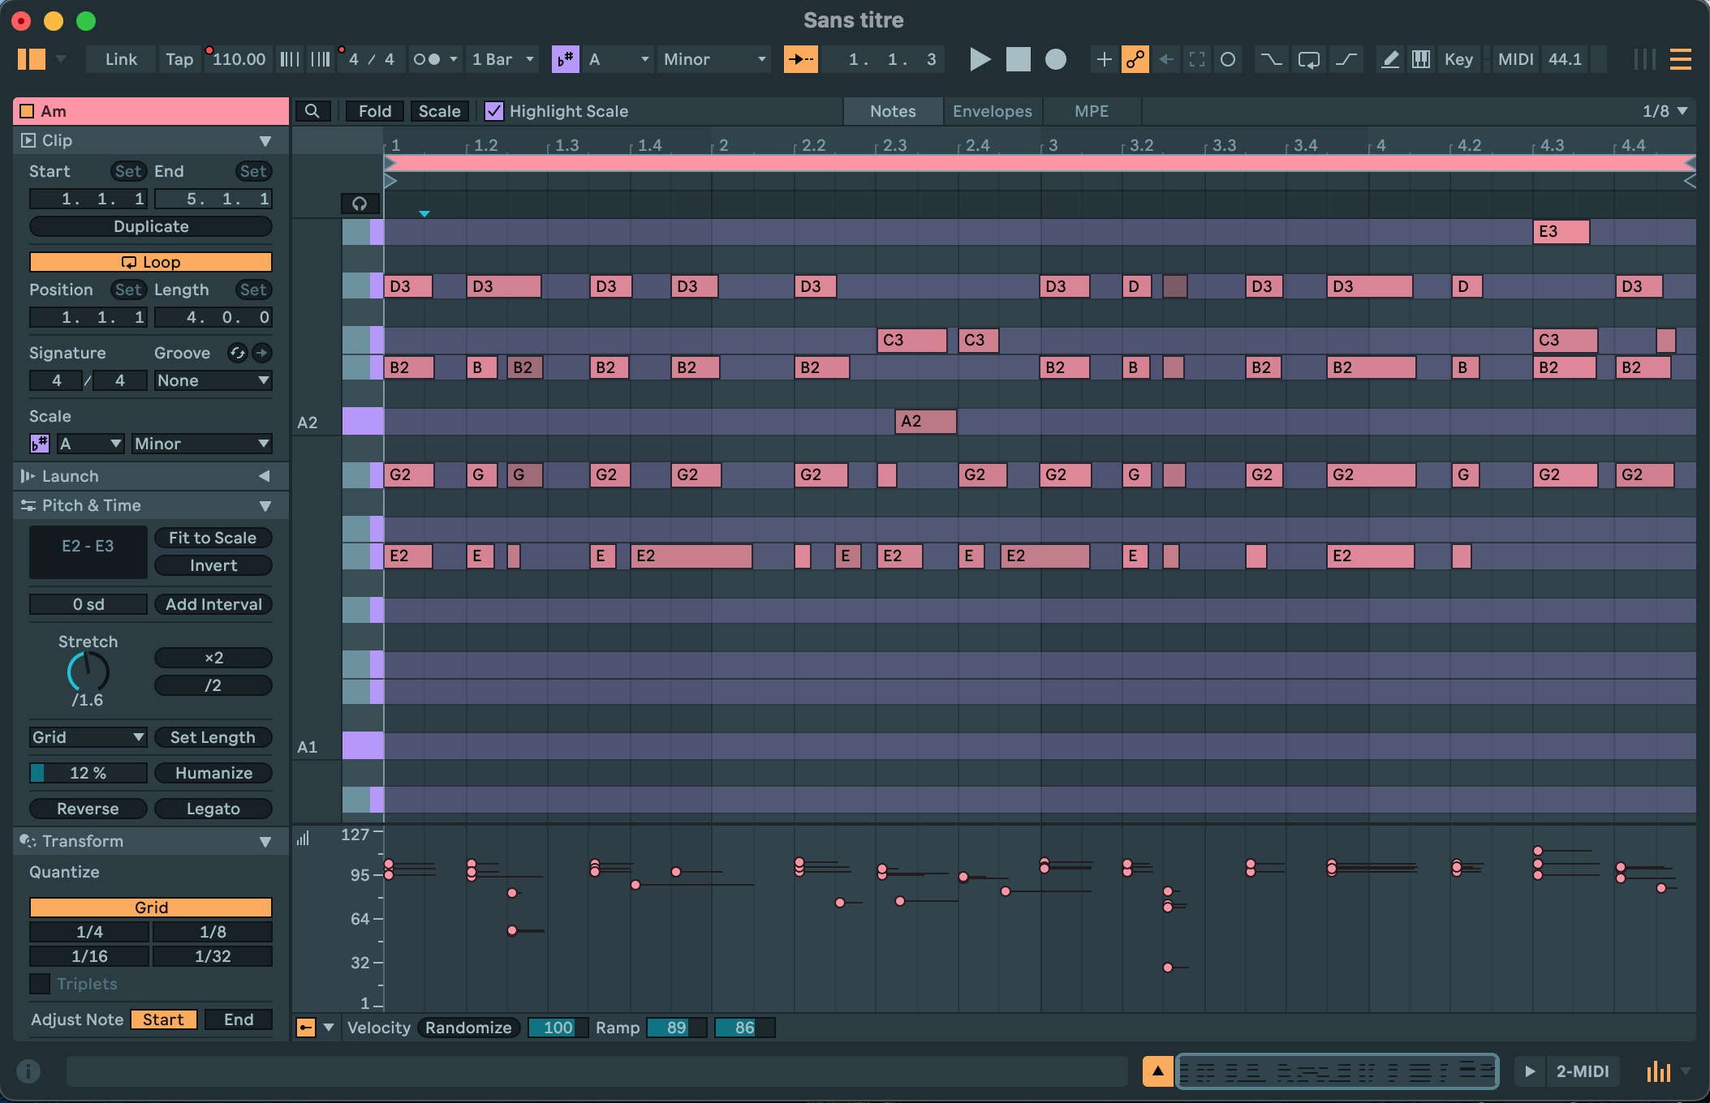Click the Arrangement Record button
Screen dimensions: 1710x1103
[1055, 59]
